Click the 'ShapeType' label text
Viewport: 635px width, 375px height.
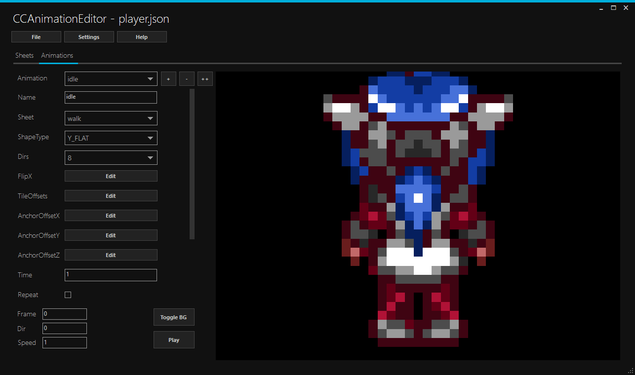pos(34,137)
